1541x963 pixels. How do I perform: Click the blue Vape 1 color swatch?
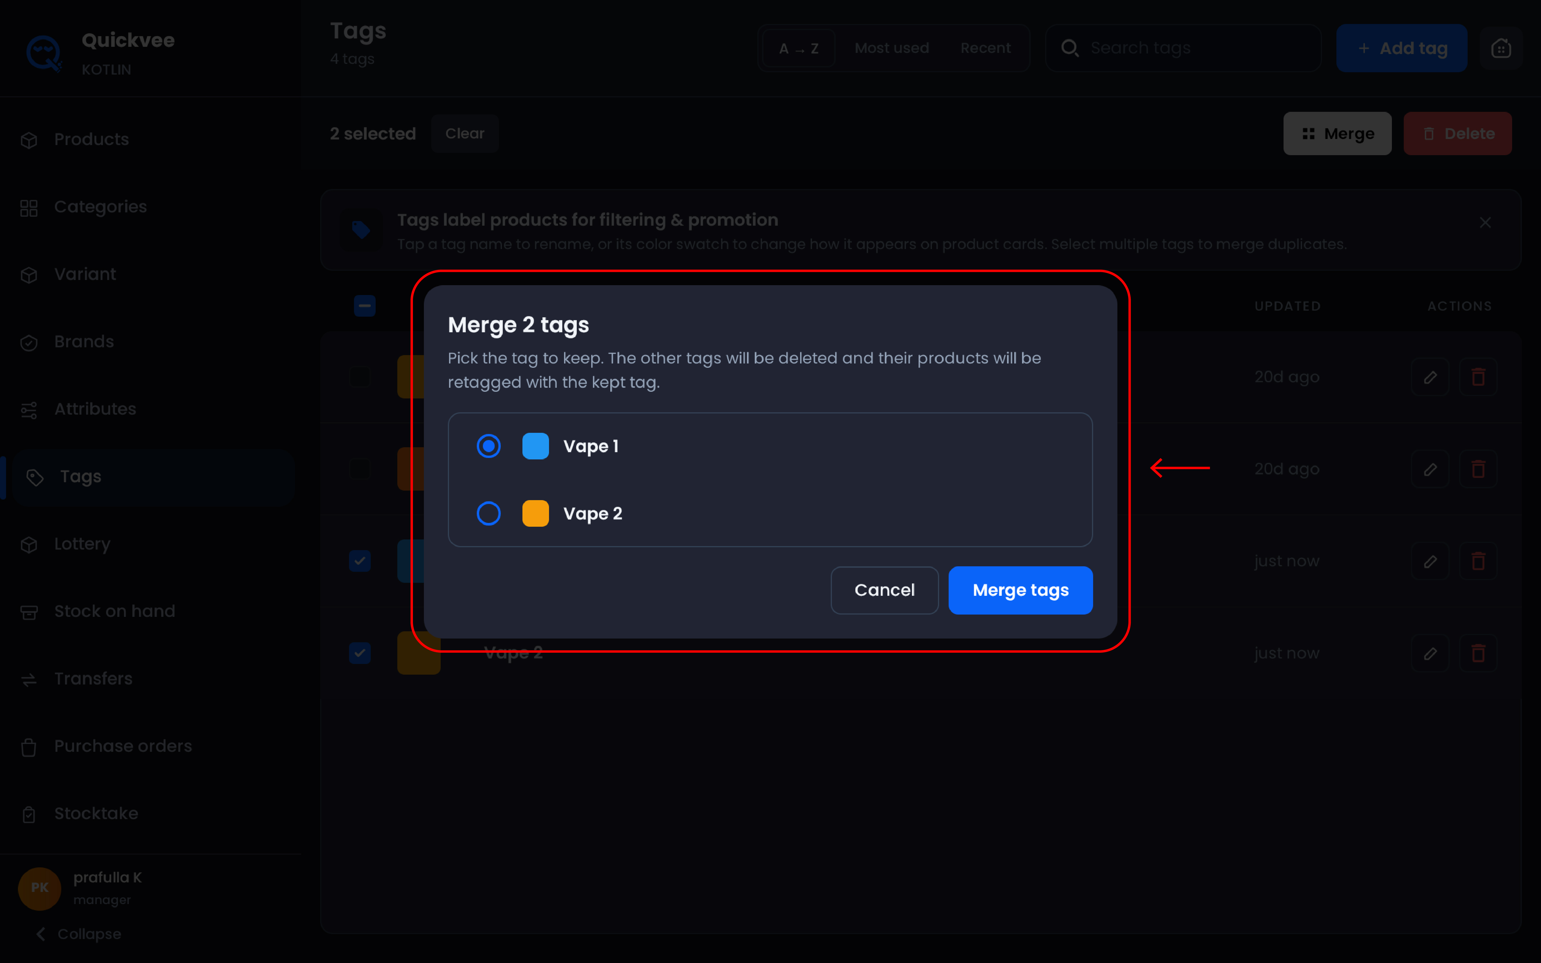click(535, 446)
